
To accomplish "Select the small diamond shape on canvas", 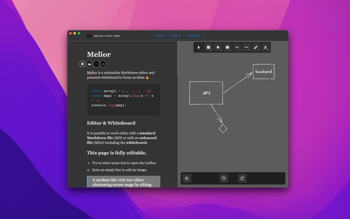I will (x=223, y=129).
